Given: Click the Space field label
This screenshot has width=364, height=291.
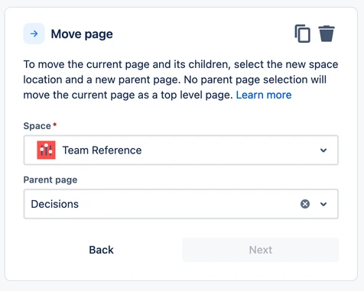Looking at the screenshot, I should (x=37, y=126).
